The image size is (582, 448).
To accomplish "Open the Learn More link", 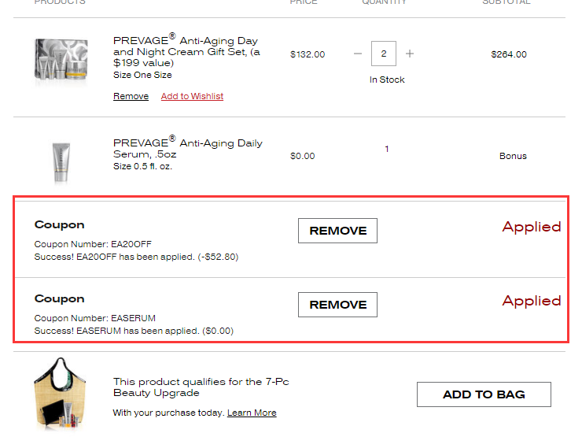I will [252, 413].
